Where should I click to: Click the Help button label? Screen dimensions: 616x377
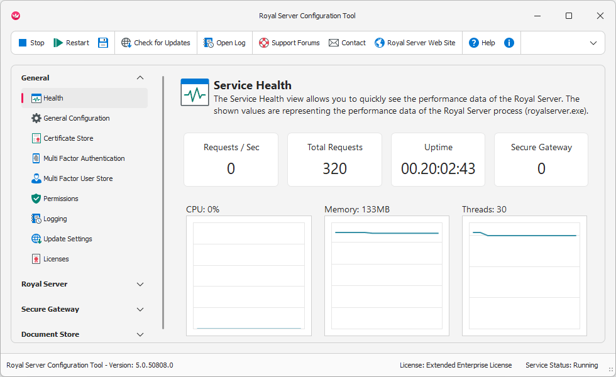point(488,43)
